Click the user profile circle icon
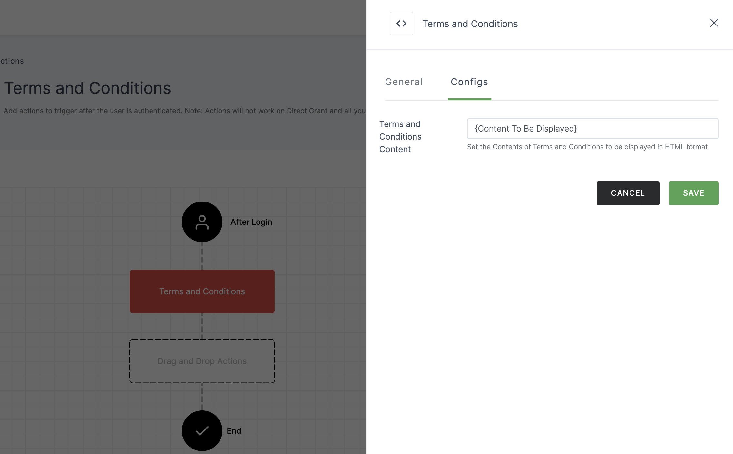The width and height of the screenshot is (733, 454). 201,222
